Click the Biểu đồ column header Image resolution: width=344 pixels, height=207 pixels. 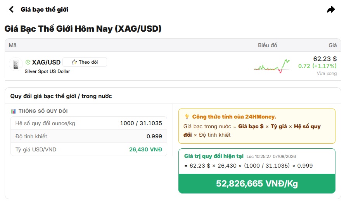point(268,45)
